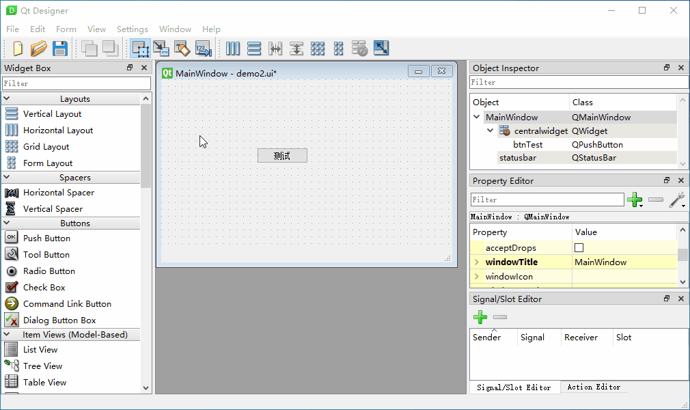The height and width of the screenshot is (410, 690).
Task: Close the Object Inspector panel
Action: click(x=680, y=68)
